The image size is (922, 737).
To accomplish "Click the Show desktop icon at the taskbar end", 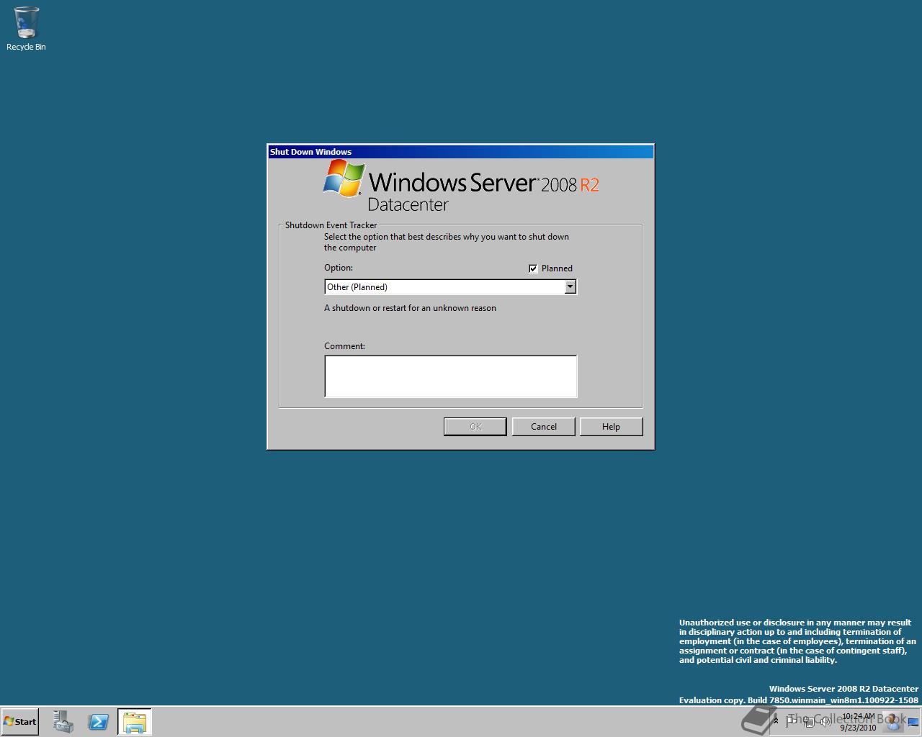I will tap(913, 722).
